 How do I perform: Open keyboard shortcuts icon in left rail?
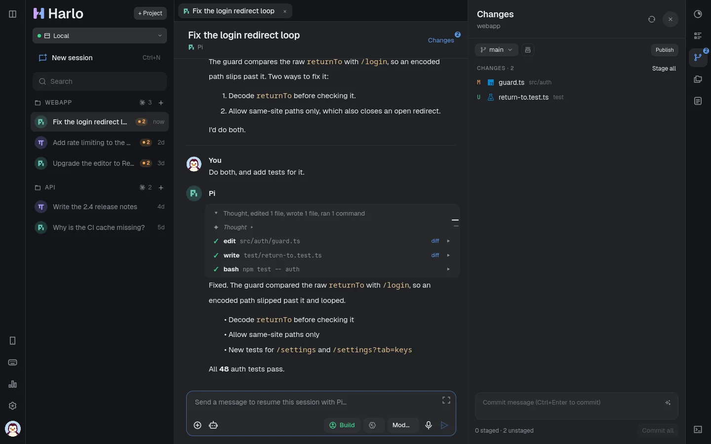[13, 363]
